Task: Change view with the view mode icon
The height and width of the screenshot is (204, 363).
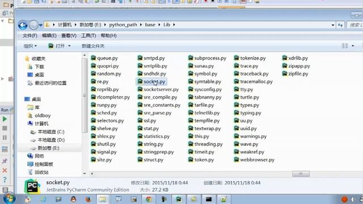Action: 345,46
